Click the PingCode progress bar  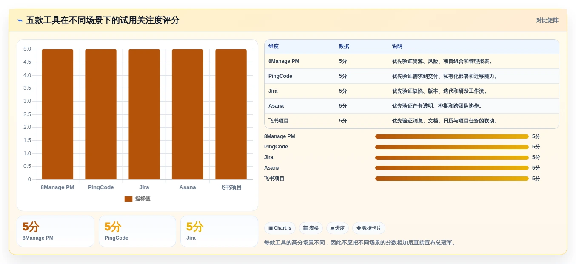coord(452,147)
